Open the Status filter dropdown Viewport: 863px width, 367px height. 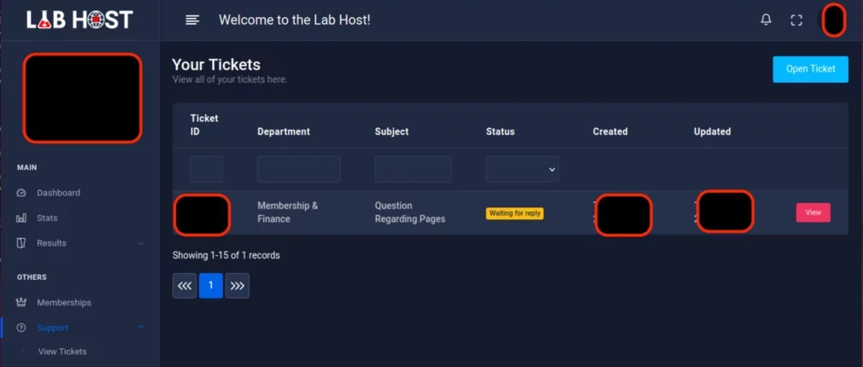pos(522,169)
